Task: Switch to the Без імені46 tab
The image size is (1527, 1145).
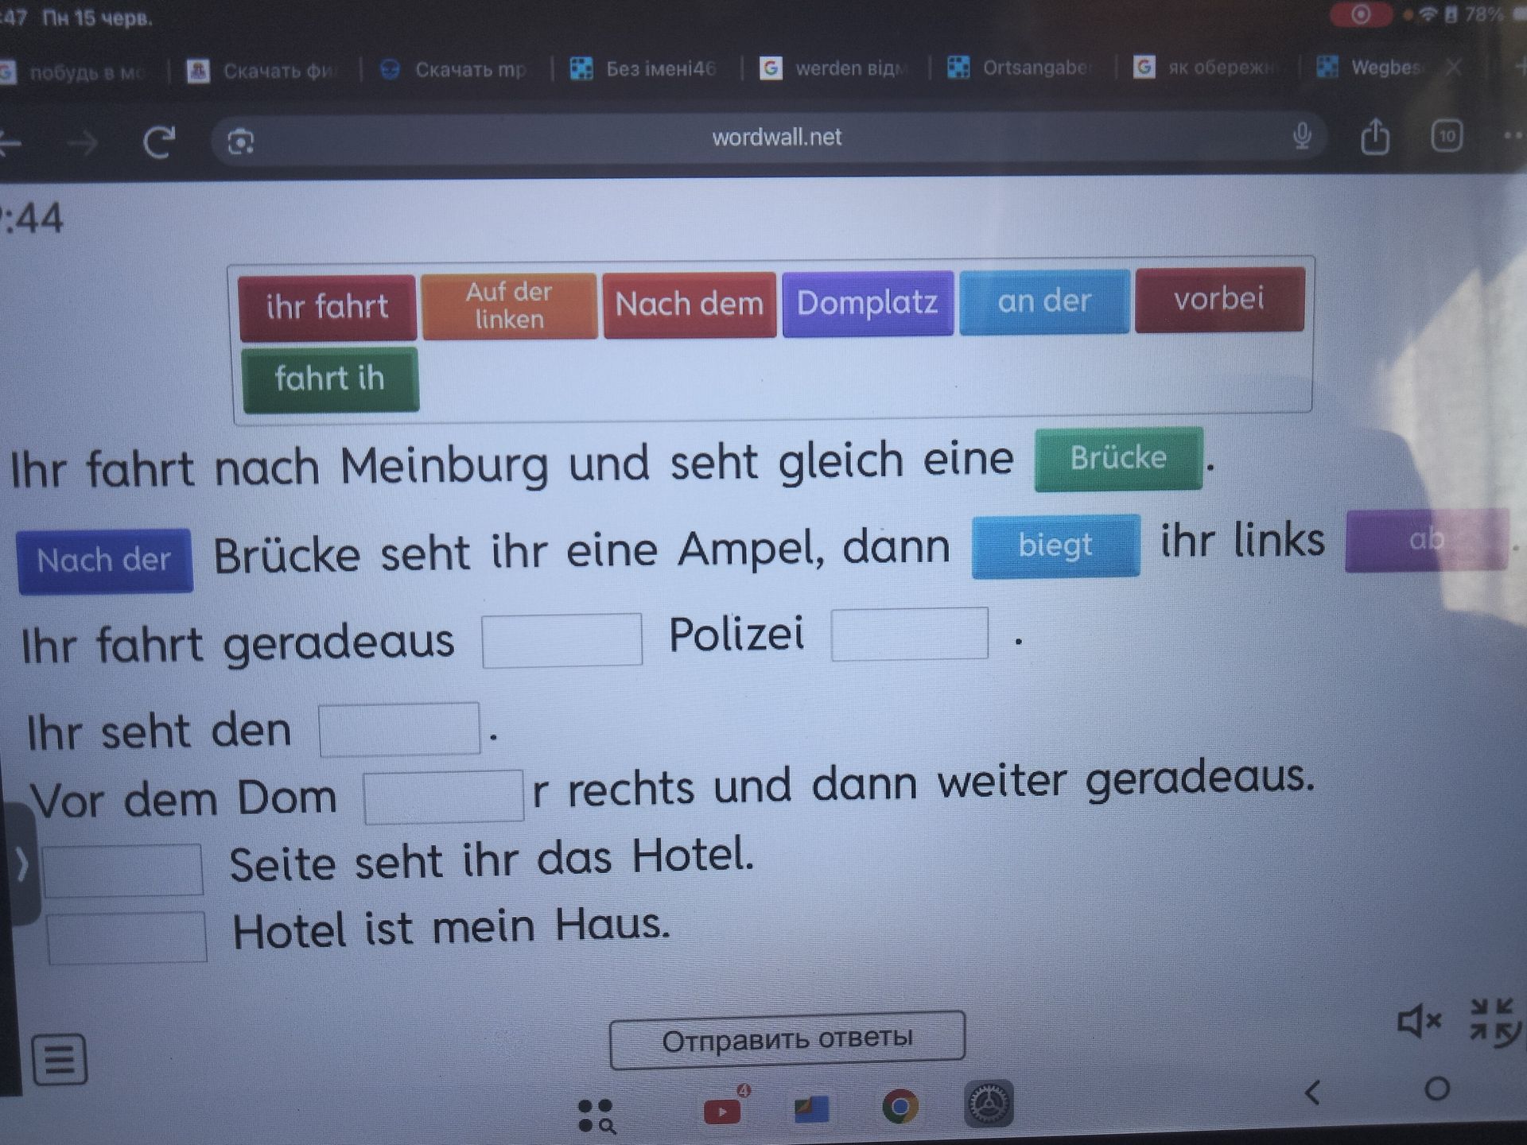Action: [645, 69]
